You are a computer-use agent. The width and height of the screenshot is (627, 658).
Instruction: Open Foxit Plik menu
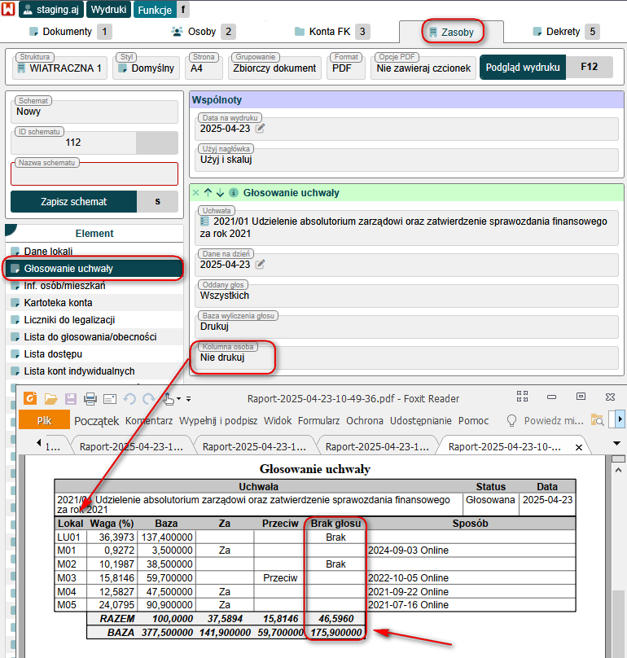pyautogui.click(x=45, y=420)
